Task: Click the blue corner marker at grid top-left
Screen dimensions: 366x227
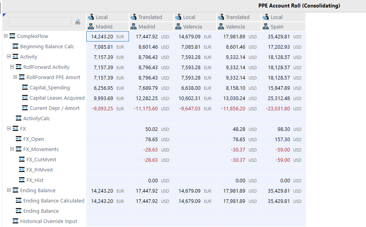Action: click(4, 15)
